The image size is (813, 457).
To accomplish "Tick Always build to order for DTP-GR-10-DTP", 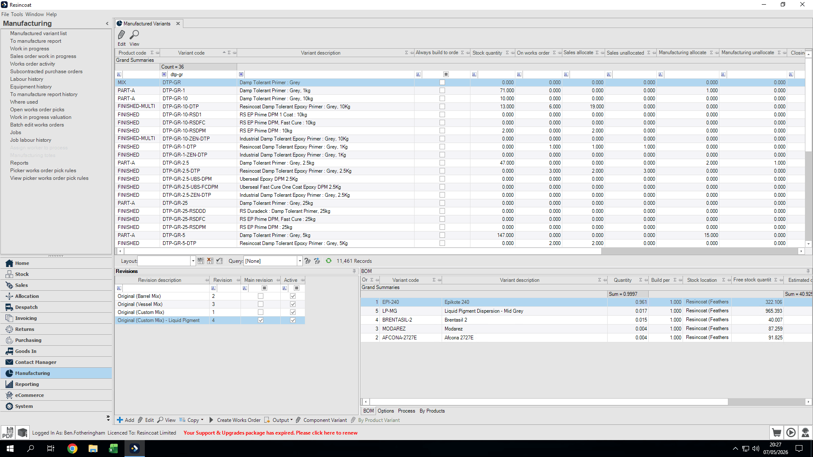I will [442, 107].
